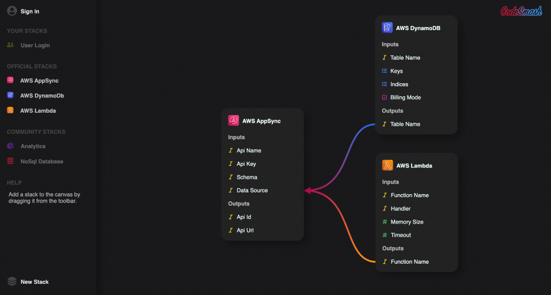Screen dimensions: 551x295
Task: Click the Memory Size number icon
Action: click(x=385, y=222)
